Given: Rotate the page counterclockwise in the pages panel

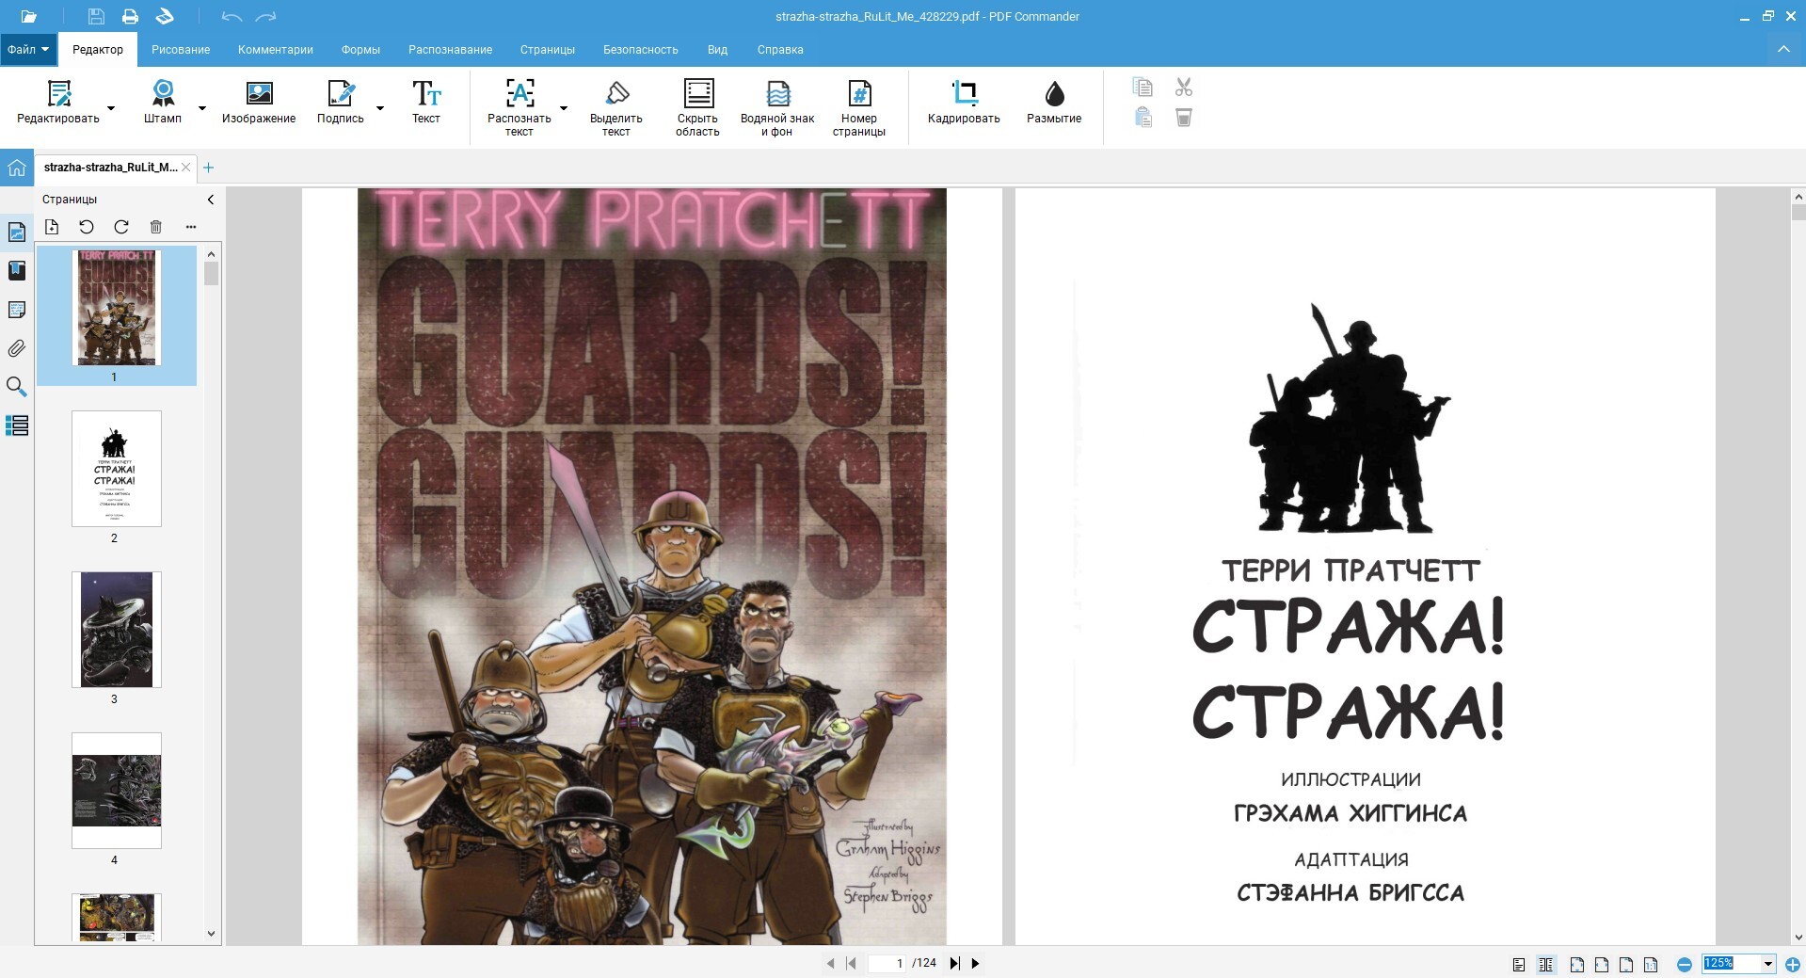Looking at the screenshot, I should pyautogui.click(x=87, y=227).
